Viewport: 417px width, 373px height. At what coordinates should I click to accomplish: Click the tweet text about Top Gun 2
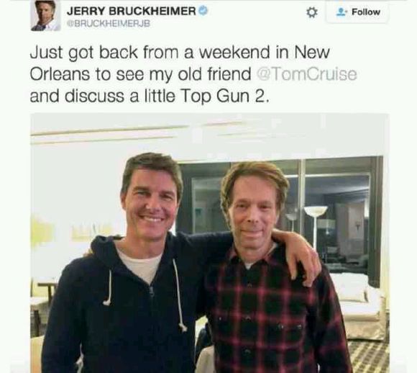click(x=193, y=74)
